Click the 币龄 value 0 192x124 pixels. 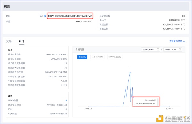(66, 109)
